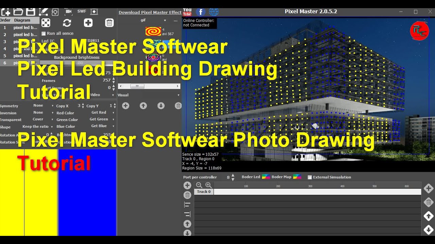Add a new scene with the plus icon
Image resolution: width=435 pixels, height=244 pixels.
coord(88,23)
